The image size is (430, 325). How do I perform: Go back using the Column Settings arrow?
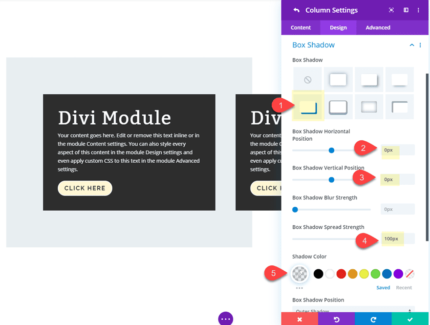pyautogui.click(x=297, y=10)
